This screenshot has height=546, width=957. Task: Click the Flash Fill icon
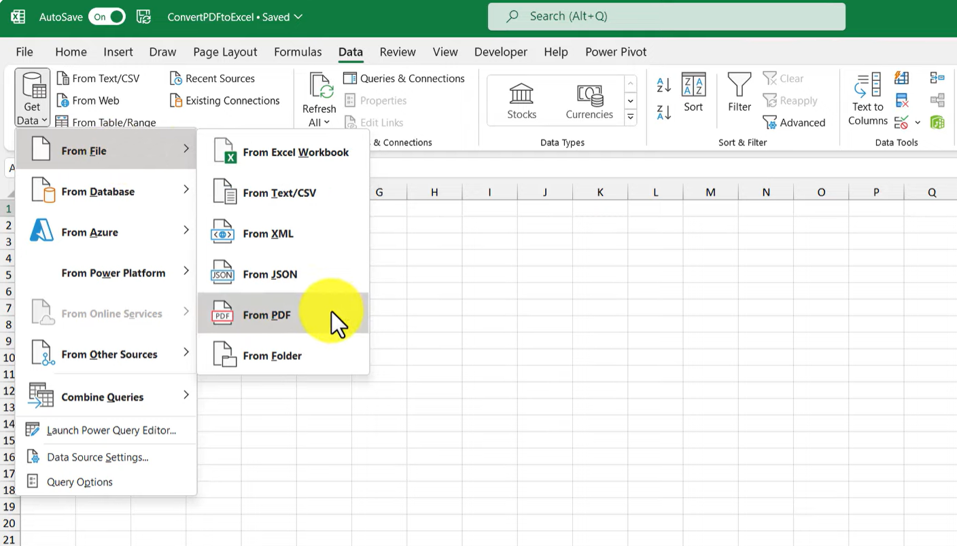pos(902,78)
